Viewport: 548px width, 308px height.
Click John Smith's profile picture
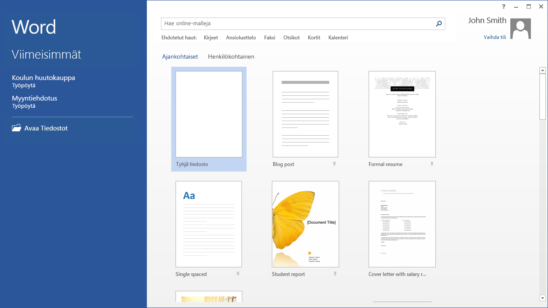[521, 29]
